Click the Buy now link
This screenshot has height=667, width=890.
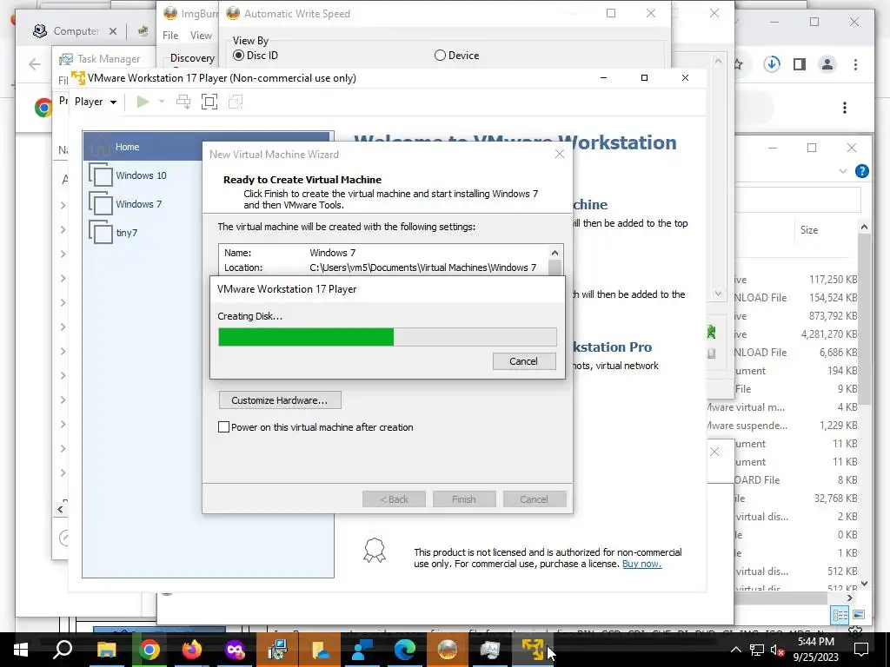point(641,564)
